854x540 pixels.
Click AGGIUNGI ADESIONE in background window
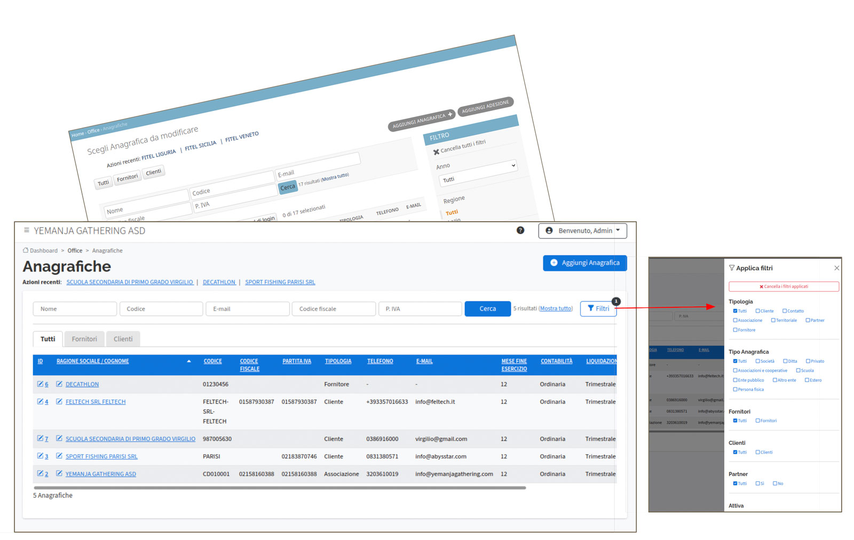[x=485, y=106]
